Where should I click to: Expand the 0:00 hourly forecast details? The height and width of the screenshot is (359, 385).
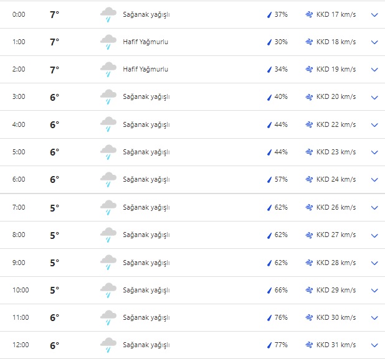pyautogui.click(x=374, y=14)
